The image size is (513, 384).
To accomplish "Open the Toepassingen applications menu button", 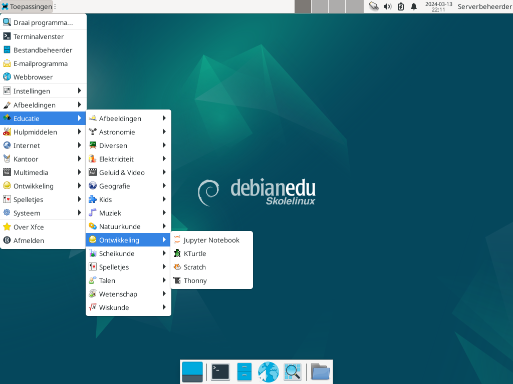I will [x=27, y=6].
